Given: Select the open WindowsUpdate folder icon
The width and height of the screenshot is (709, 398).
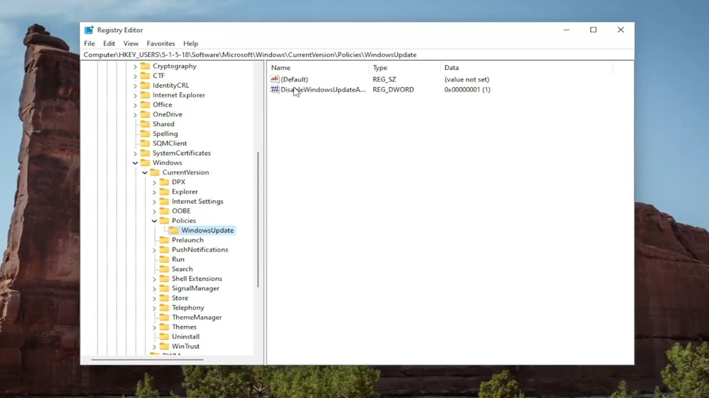Looking at the screenshot, I should coord(173,231).
